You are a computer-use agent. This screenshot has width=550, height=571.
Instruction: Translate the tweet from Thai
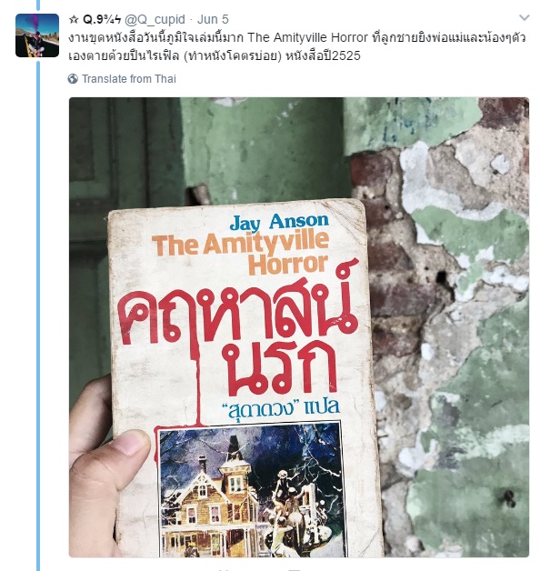coord(129,79)
